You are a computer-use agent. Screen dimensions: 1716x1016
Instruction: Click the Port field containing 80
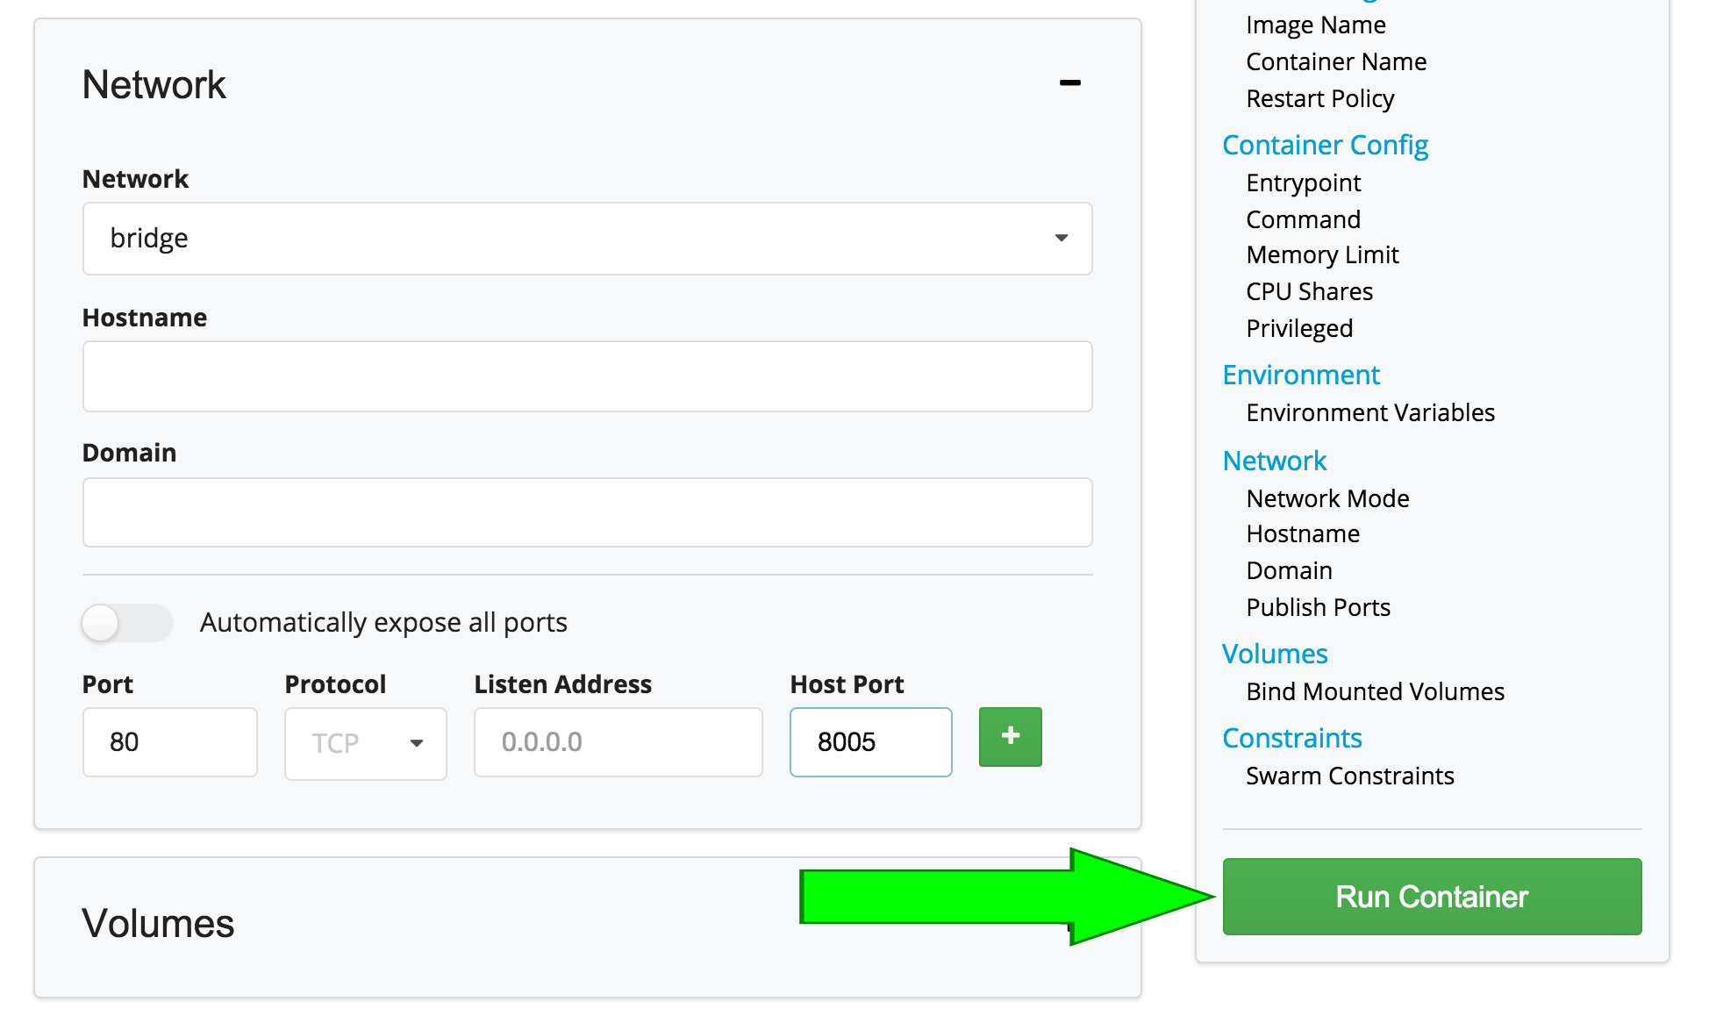169,742
